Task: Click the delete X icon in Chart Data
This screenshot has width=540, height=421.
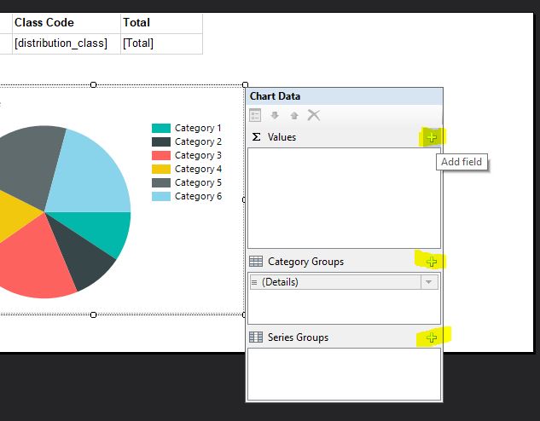Action: tap(313, 115)
